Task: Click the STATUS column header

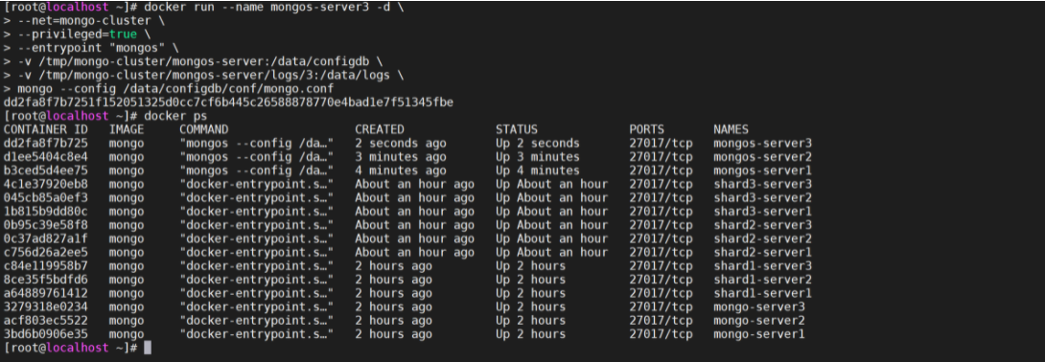Action: [x=517, y=129]
